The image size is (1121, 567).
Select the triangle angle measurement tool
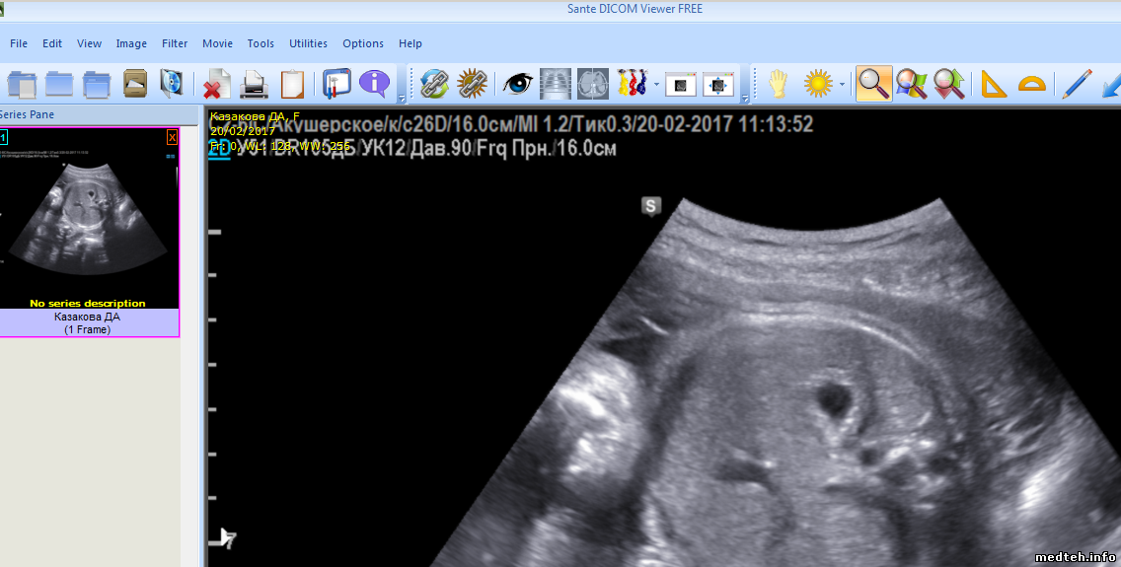click(994, 84)
